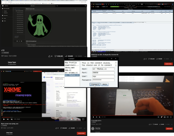The image size is (174, 136).
Task: Dislike the 12 сентября 2019 video
Action: click(x=155, y=124)
